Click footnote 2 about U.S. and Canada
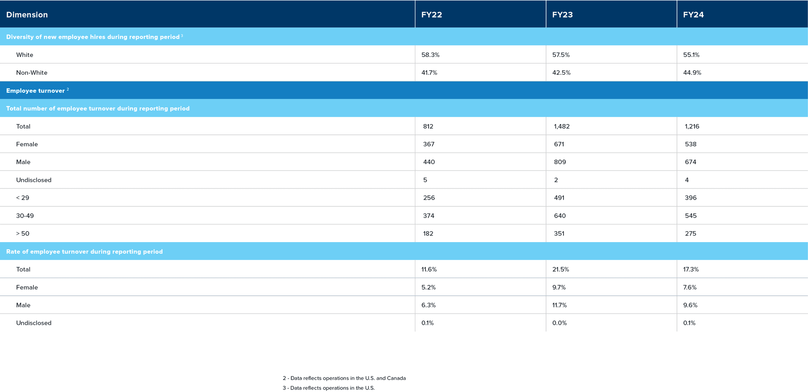This screenshot has width=808, height=392. [344, 378]
